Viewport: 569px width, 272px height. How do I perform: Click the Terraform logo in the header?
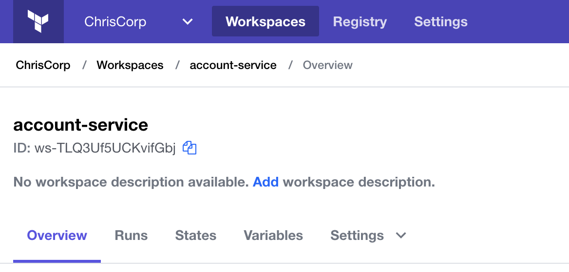tap(38, 21)
